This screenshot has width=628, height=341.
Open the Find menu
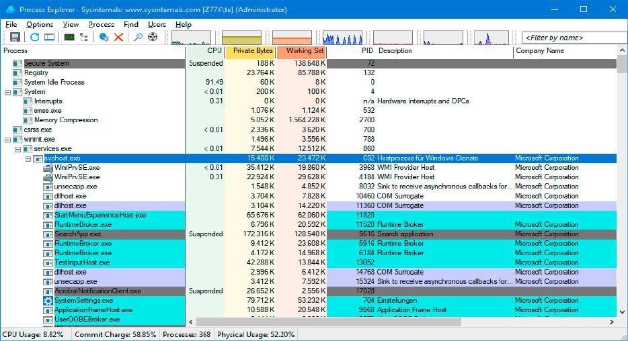click(x=131, y=24)
